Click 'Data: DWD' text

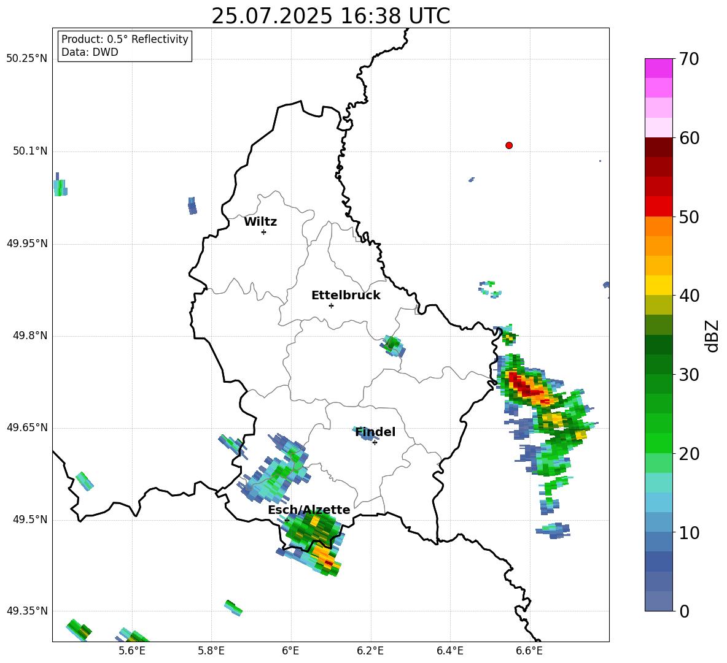(90, 52)
